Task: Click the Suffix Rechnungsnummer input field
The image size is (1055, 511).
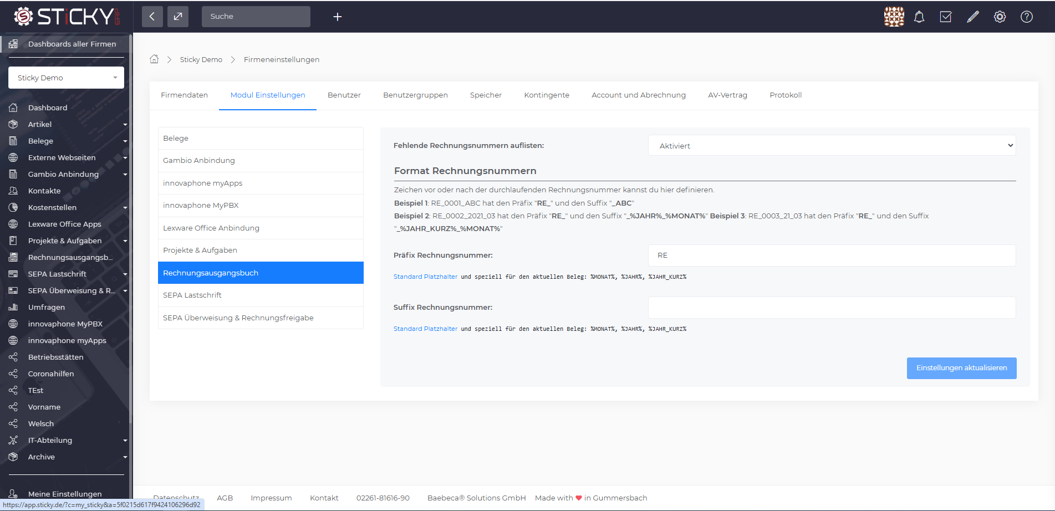Action: point(832,308)
